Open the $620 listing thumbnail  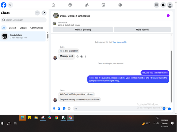click(54, 23)
